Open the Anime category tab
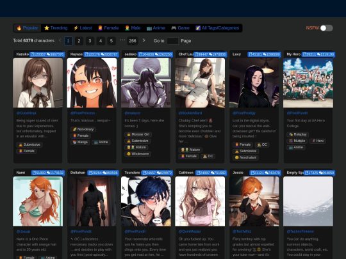 156,28
